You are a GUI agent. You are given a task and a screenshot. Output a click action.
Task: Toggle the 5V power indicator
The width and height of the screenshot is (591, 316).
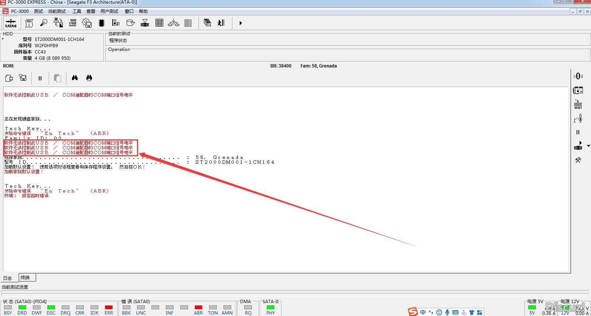[532, 308]
